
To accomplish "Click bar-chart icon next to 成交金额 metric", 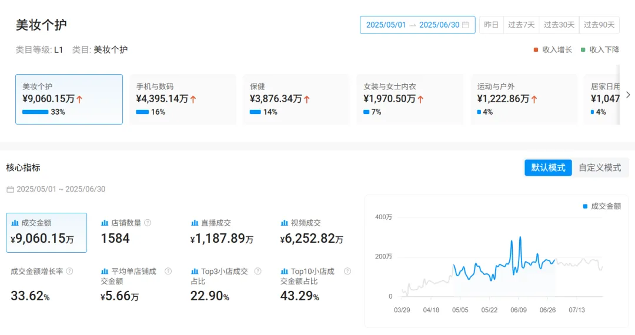I will [x=15, y=223].
